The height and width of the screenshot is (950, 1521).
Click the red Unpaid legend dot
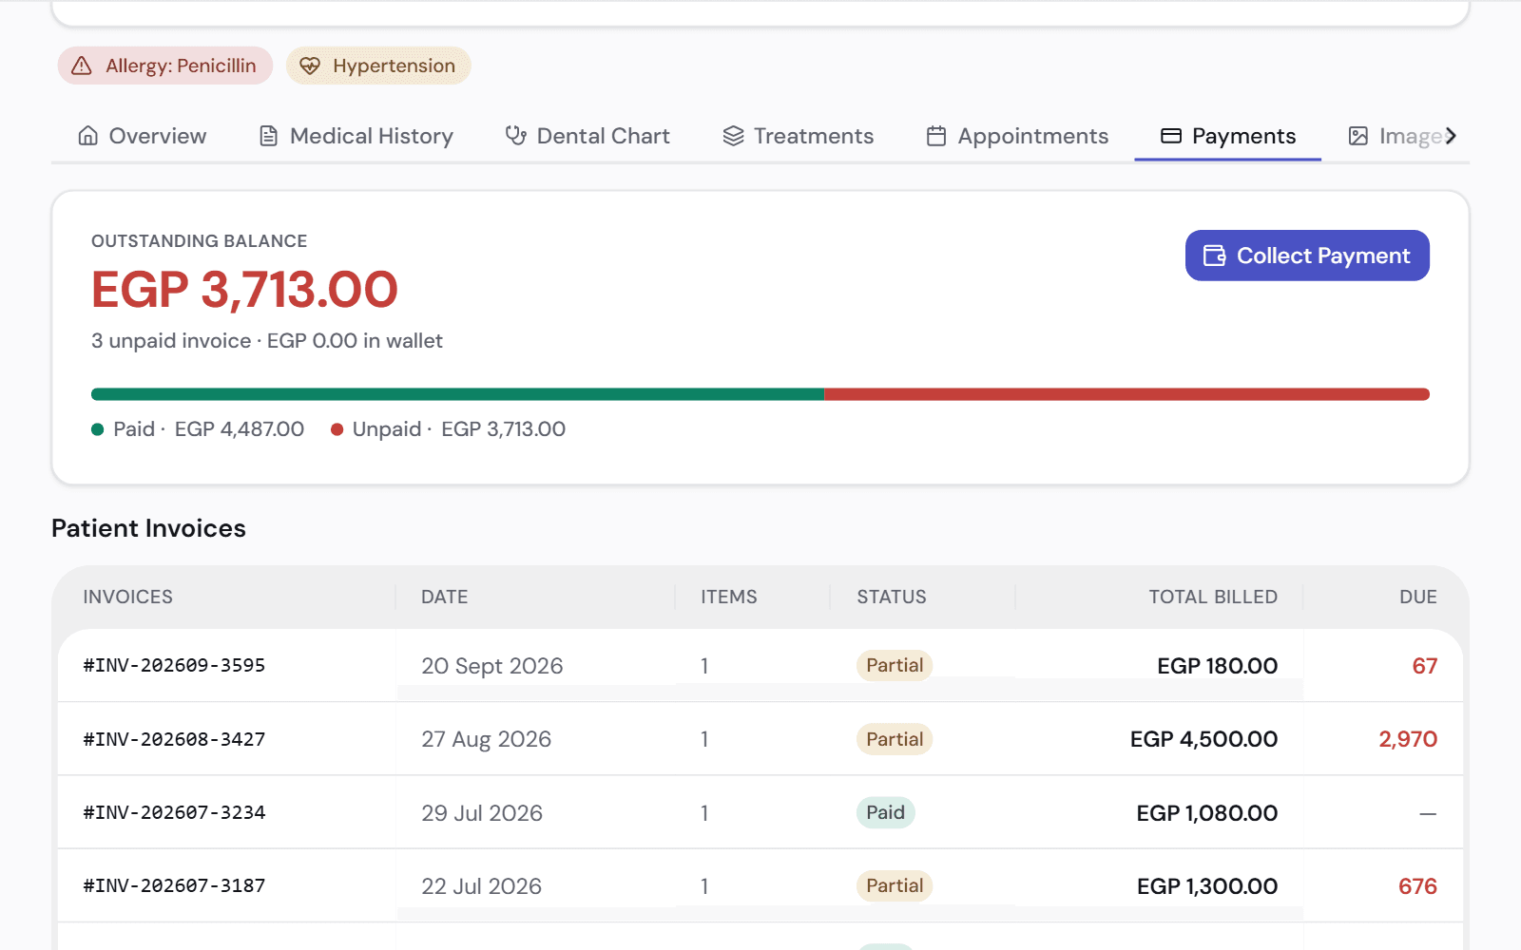coord(337,429)
